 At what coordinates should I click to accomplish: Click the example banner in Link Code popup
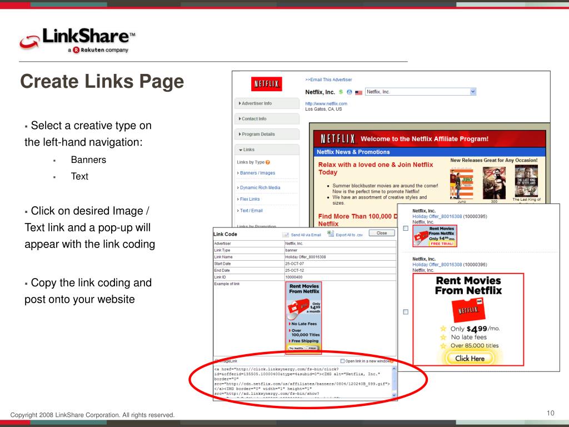[304, 317]
